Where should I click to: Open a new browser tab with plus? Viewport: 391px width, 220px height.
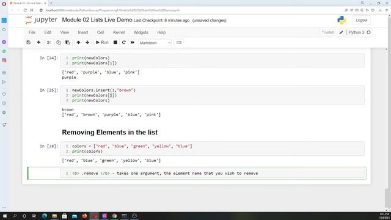[x=51, y=3]
